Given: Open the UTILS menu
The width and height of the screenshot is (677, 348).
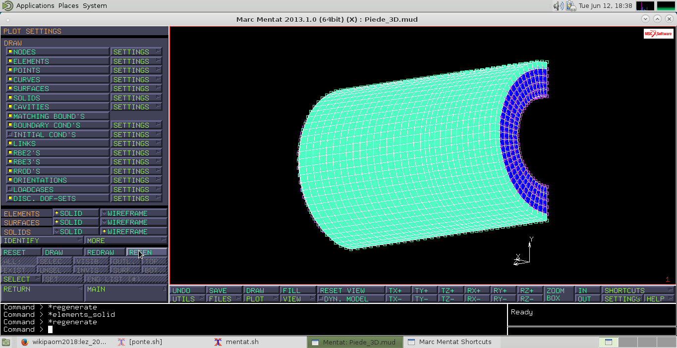Looking at the screenshot, I should click(187, 299).
